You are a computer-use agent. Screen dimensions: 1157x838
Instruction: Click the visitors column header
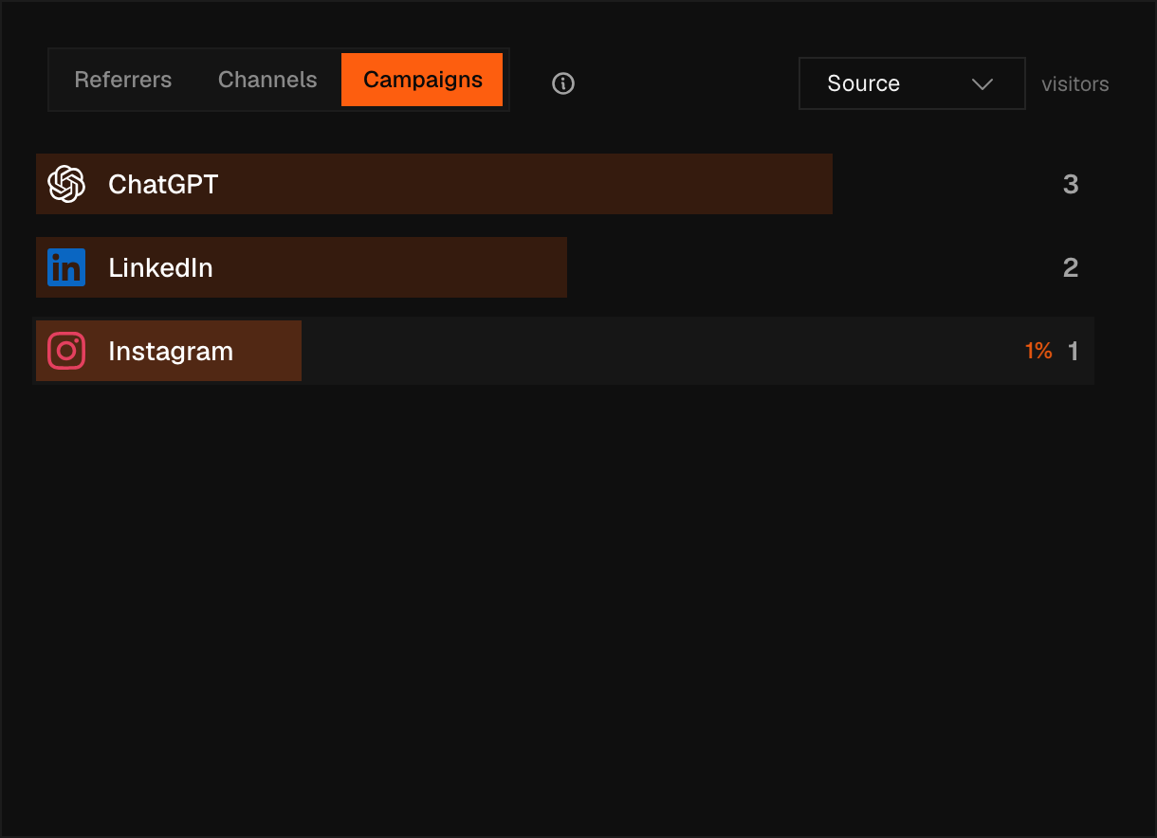pos(1075,83)
